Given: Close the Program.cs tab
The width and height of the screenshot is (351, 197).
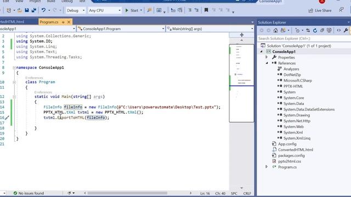Looking at the screenshot, I should [69, 22].
